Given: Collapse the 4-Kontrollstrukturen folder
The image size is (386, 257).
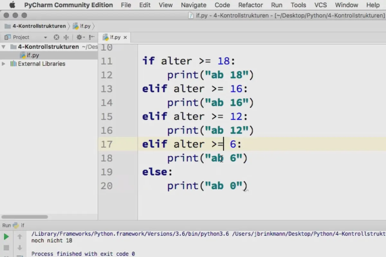Looking at the screenshot, I should tap(4, 47).
